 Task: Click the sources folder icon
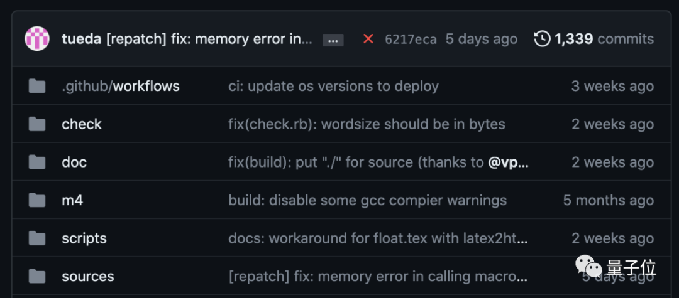(37, 276)
